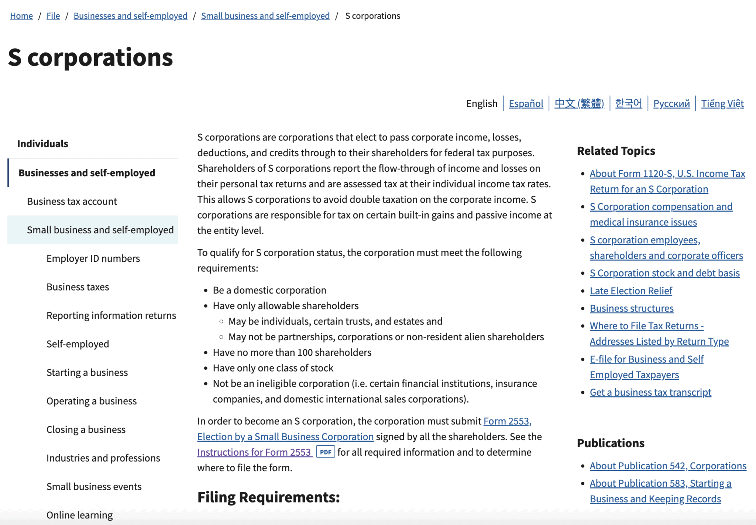Open Business structures link
756x525 pixels.
point(632,308)
